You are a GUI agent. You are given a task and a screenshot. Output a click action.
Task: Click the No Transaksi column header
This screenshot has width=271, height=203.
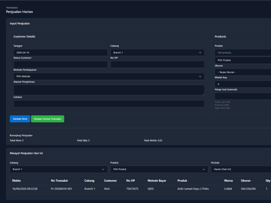click(x=59, y=181)
